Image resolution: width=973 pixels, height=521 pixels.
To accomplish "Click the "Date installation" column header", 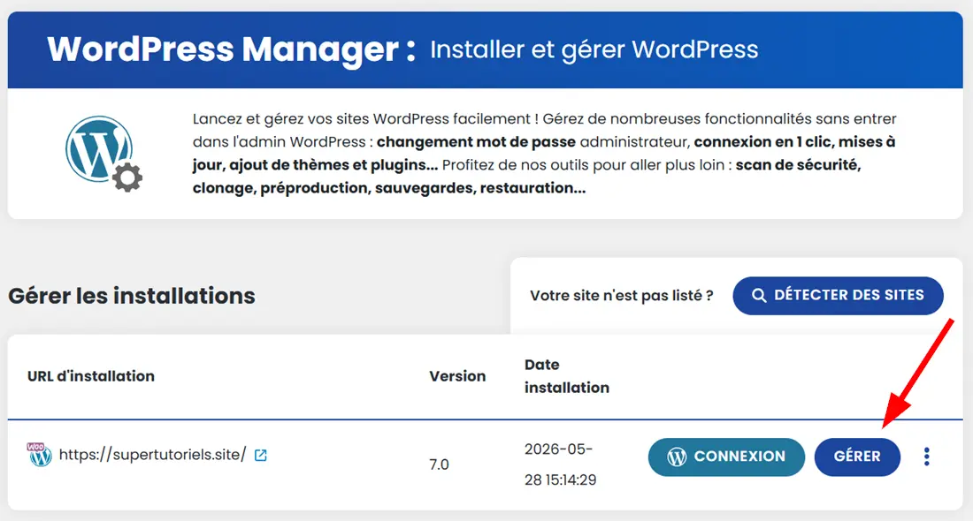I will pos(566,376).
